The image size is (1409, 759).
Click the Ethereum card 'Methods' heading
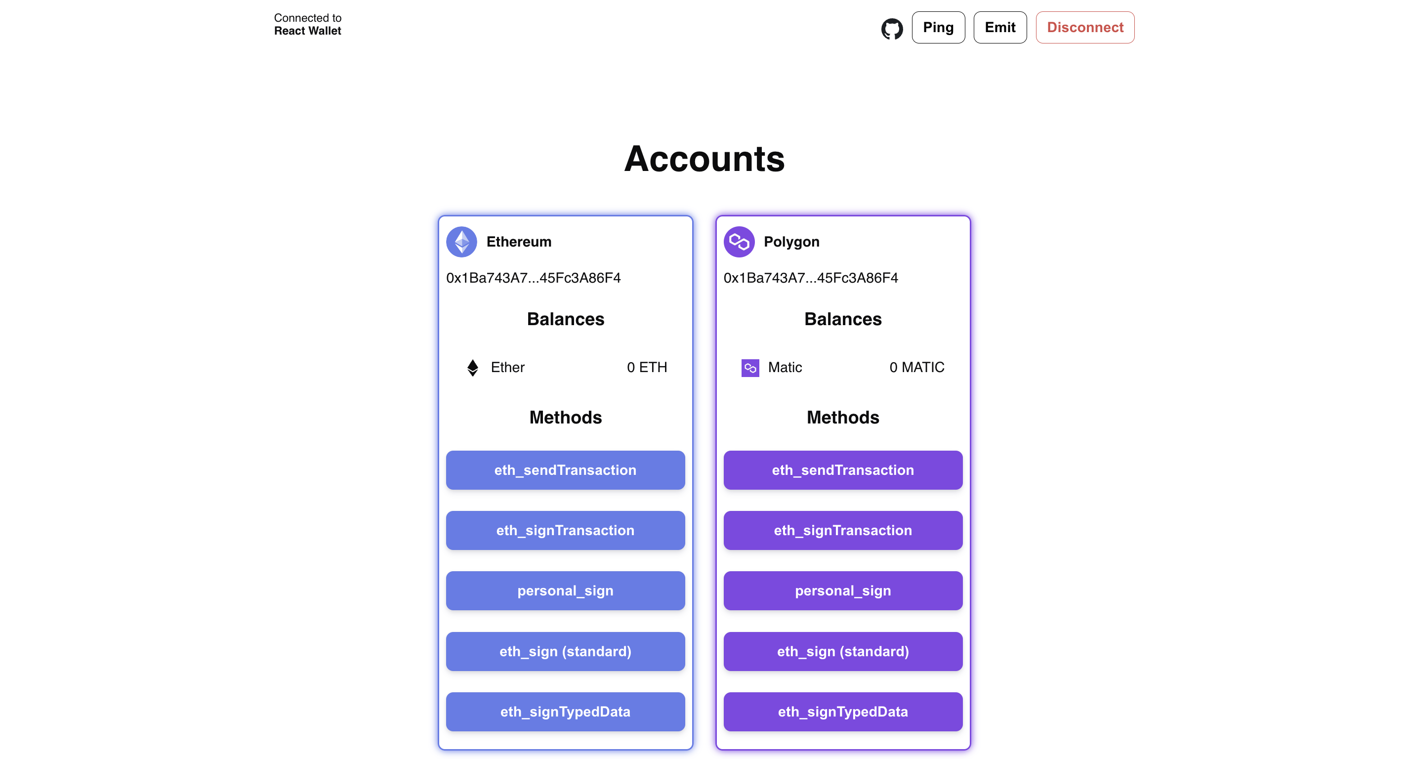click(x=566, y=418)
